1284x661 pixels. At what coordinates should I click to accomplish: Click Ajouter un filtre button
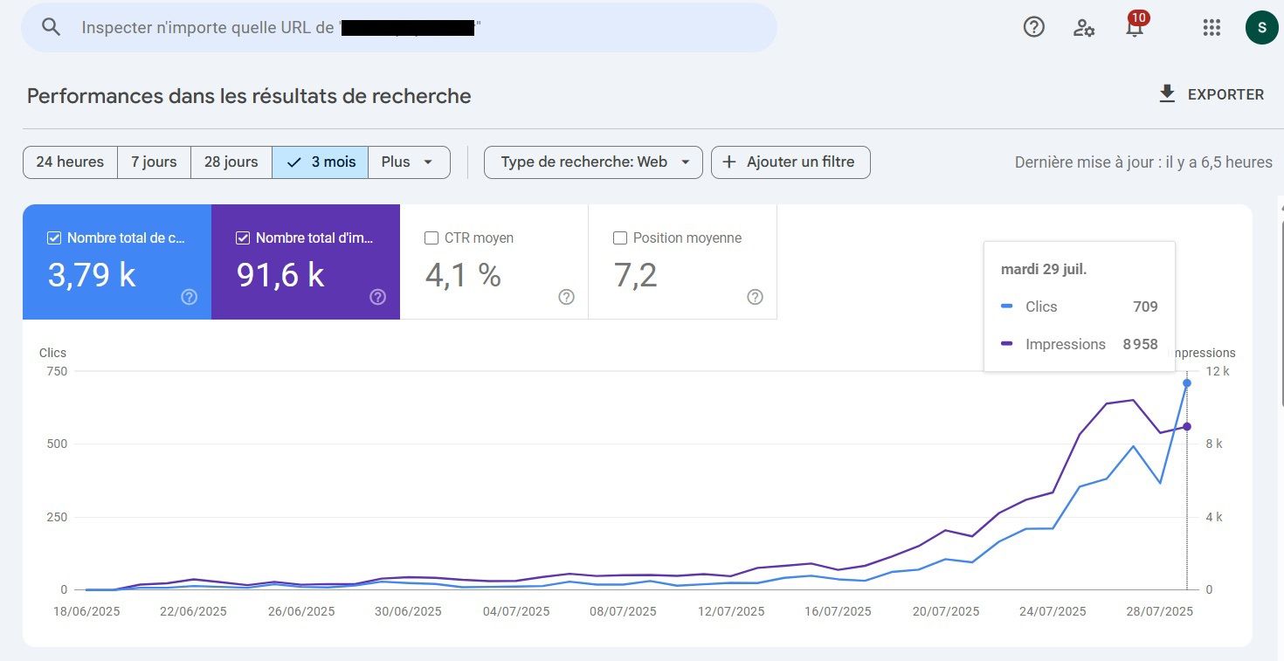[x=790, y=162]
